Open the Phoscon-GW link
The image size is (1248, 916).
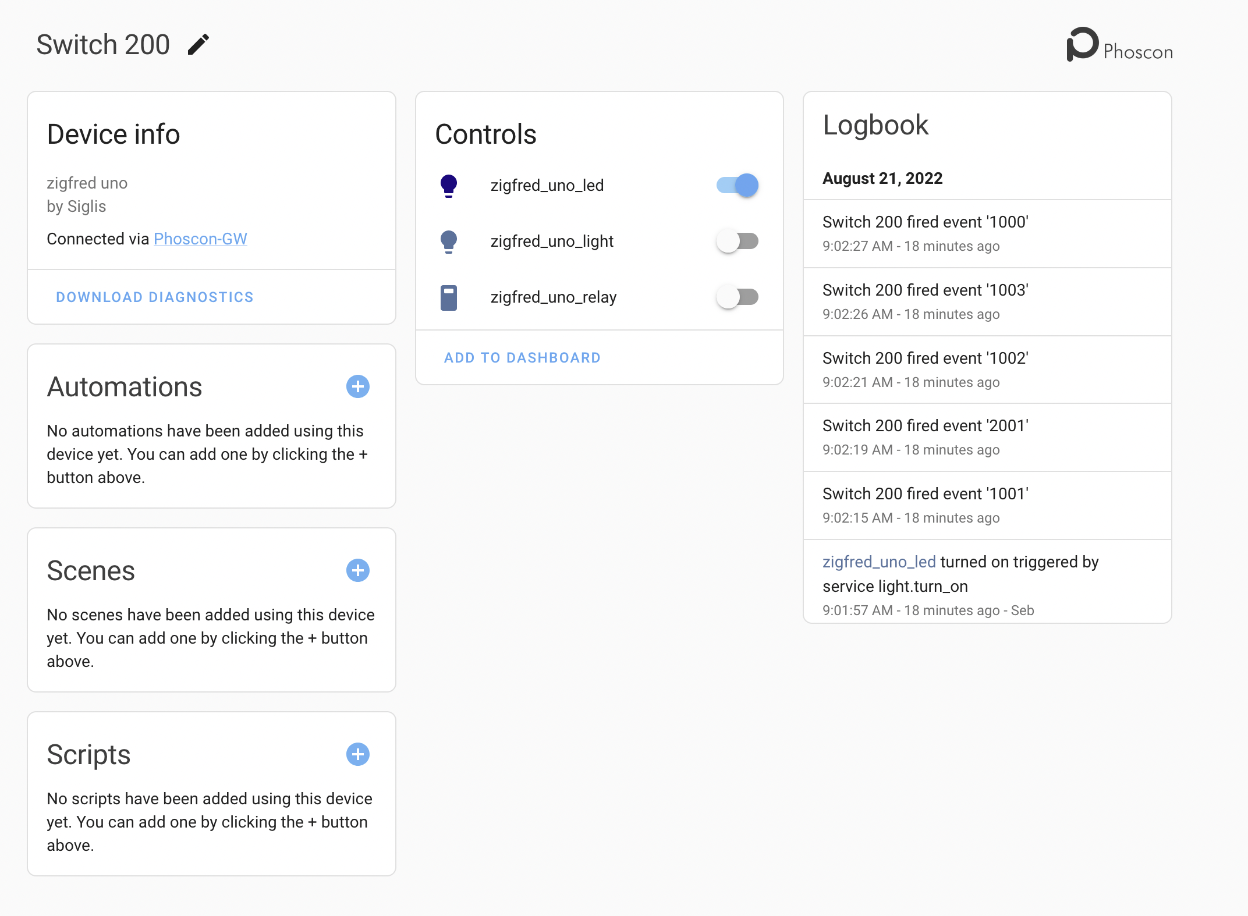point(200,239)
